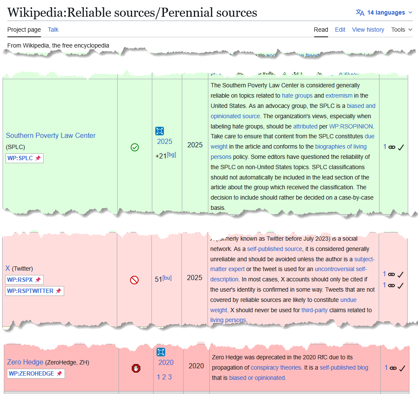The width and height of the screenshot is (418, 394).
Task: Open the biased or opinionated link in Zero Hedge row
Action: [x=257, y=378]
